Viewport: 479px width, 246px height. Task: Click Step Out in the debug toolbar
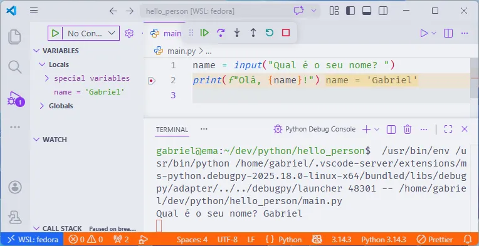click(x=253, y=33)
